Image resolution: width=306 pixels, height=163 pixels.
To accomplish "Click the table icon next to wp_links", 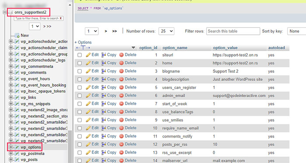I will [17, 98].
